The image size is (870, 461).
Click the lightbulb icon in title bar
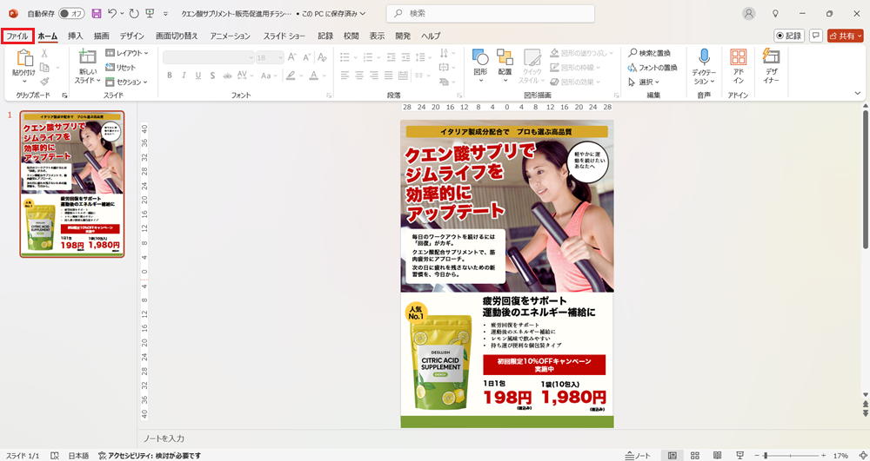pos(776,13)
